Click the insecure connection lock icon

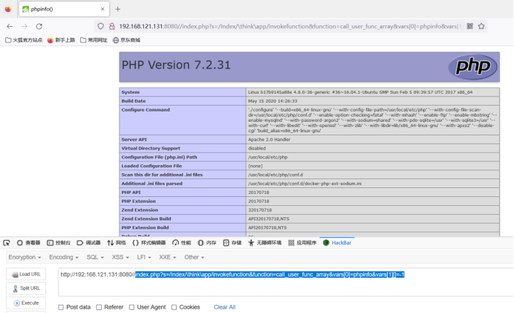click(111, 26)
